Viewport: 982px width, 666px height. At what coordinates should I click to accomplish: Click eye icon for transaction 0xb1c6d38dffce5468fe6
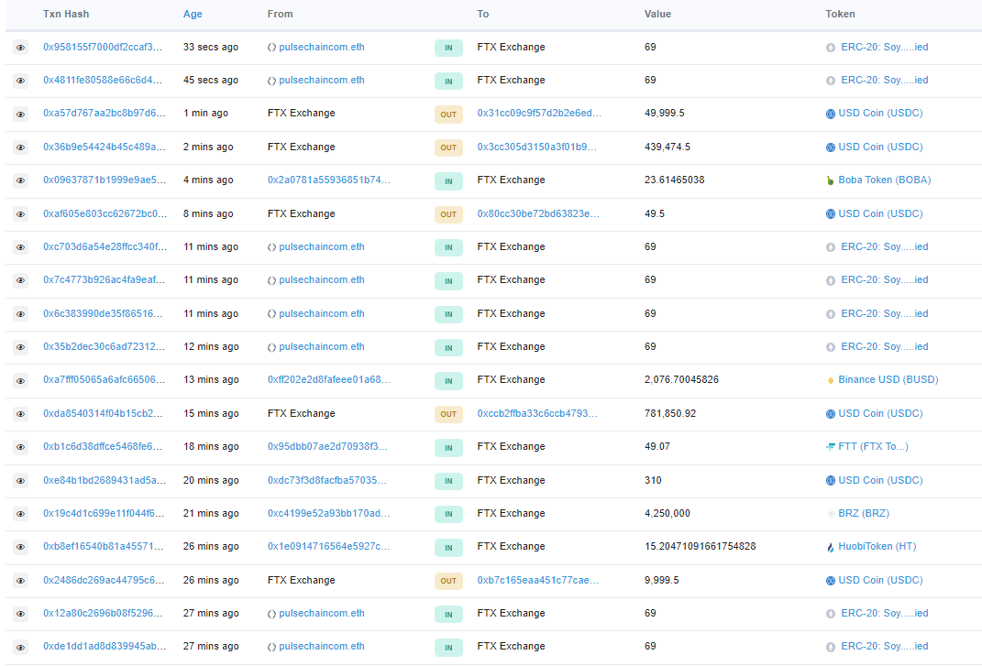pos(21,447)
